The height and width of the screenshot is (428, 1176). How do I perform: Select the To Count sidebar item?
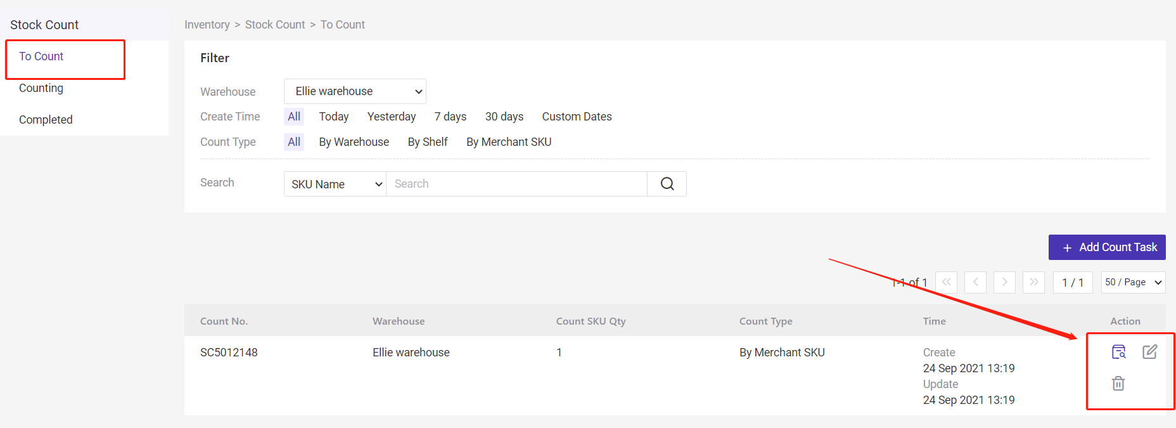41,56
